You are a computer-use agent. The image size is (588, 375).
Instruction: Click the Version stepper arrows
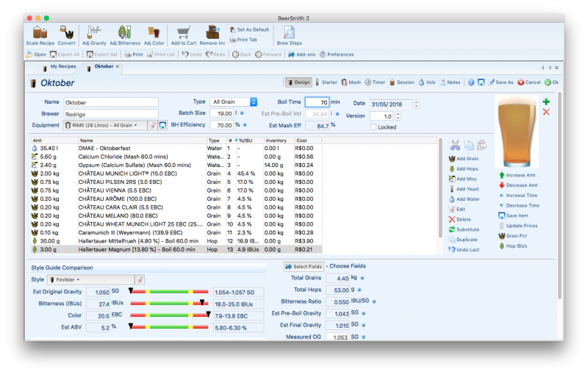pos(398,116)
